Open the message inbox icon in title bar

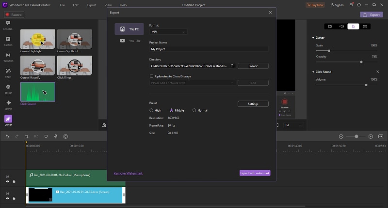[351, 5]
